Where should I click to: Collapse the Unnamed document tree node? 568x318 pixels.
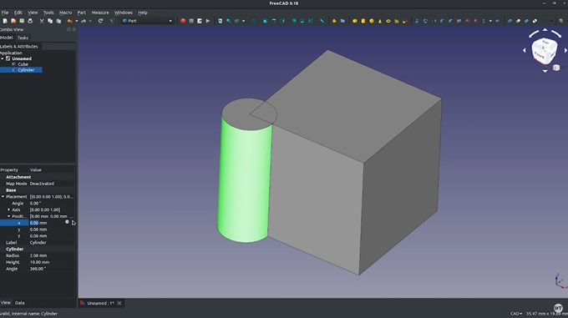coord(3,58)
